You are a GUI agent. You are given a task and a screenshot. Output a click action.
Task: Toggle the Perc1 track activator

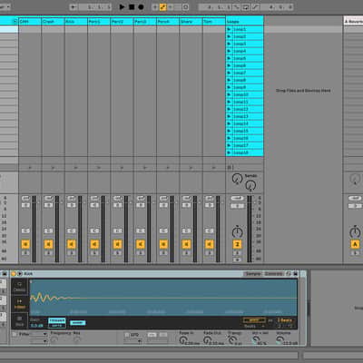pos(94,244)
